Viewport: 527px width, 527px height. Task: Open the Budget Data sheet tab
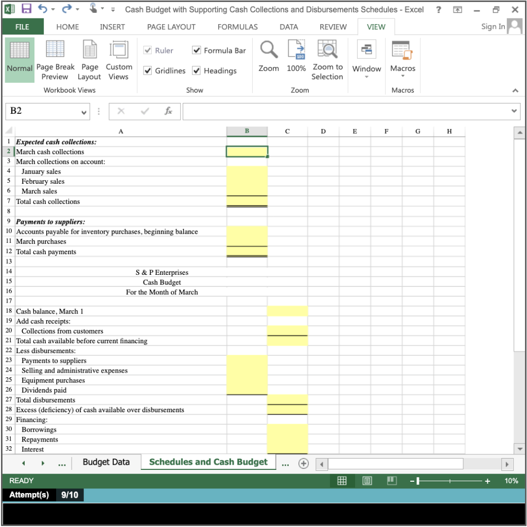(106, 462)
